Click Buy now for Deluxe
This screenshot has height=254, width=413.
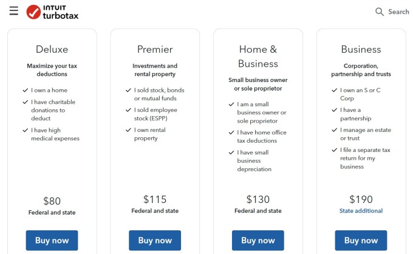click(52, 240)
